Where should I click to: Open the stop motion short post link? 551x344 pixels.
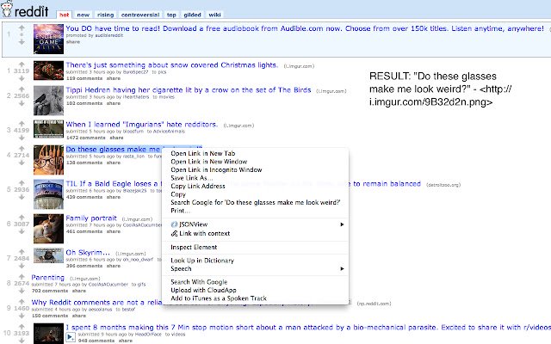308,327
